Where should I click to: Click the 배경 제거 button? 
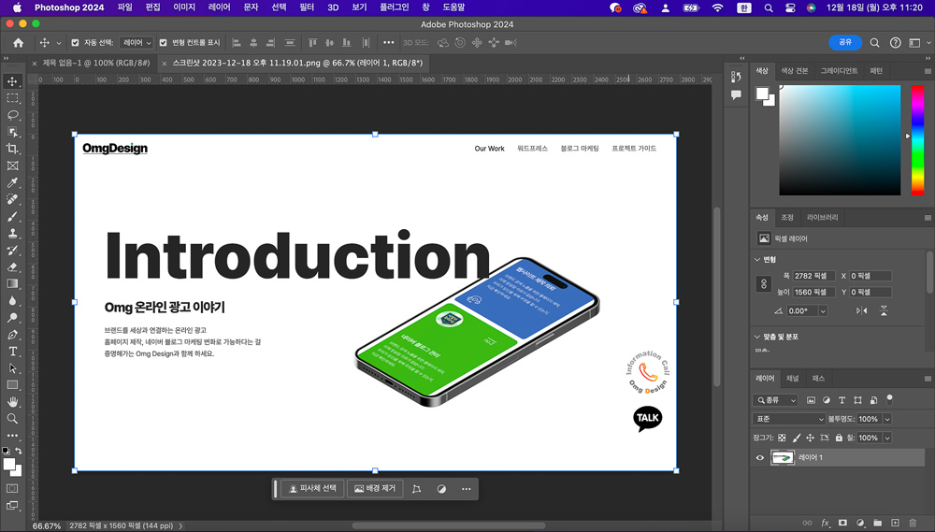375,489
